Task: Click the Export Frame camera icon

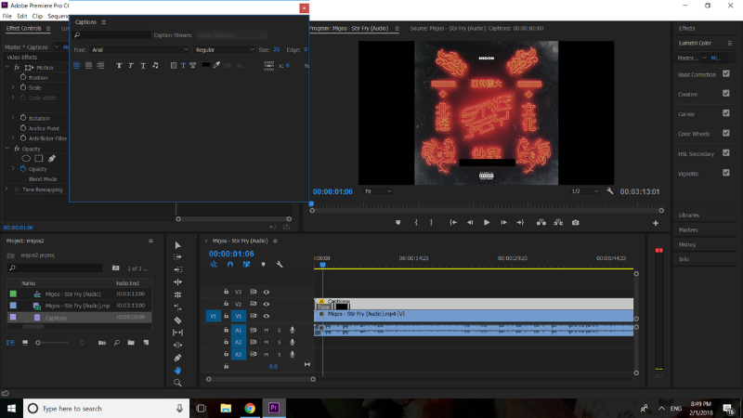Action: [576, 222]
